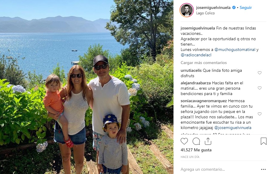268x174 pixels.
Task: Like urrutiacelis's comment heart
Action: point(259,73)
